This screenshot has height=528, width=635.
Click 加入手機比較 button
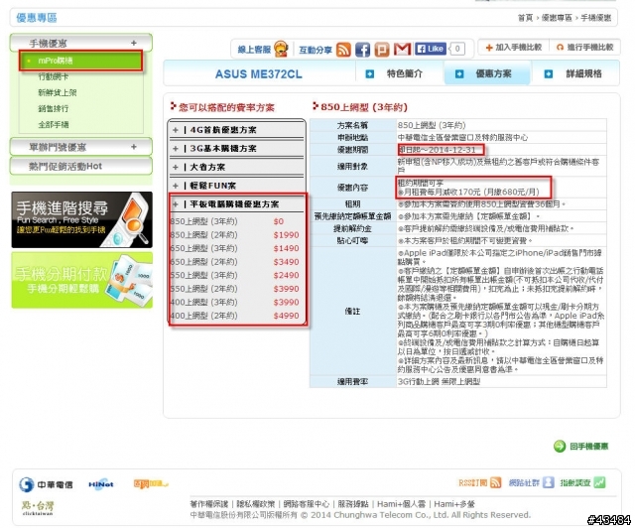point(514,48)
